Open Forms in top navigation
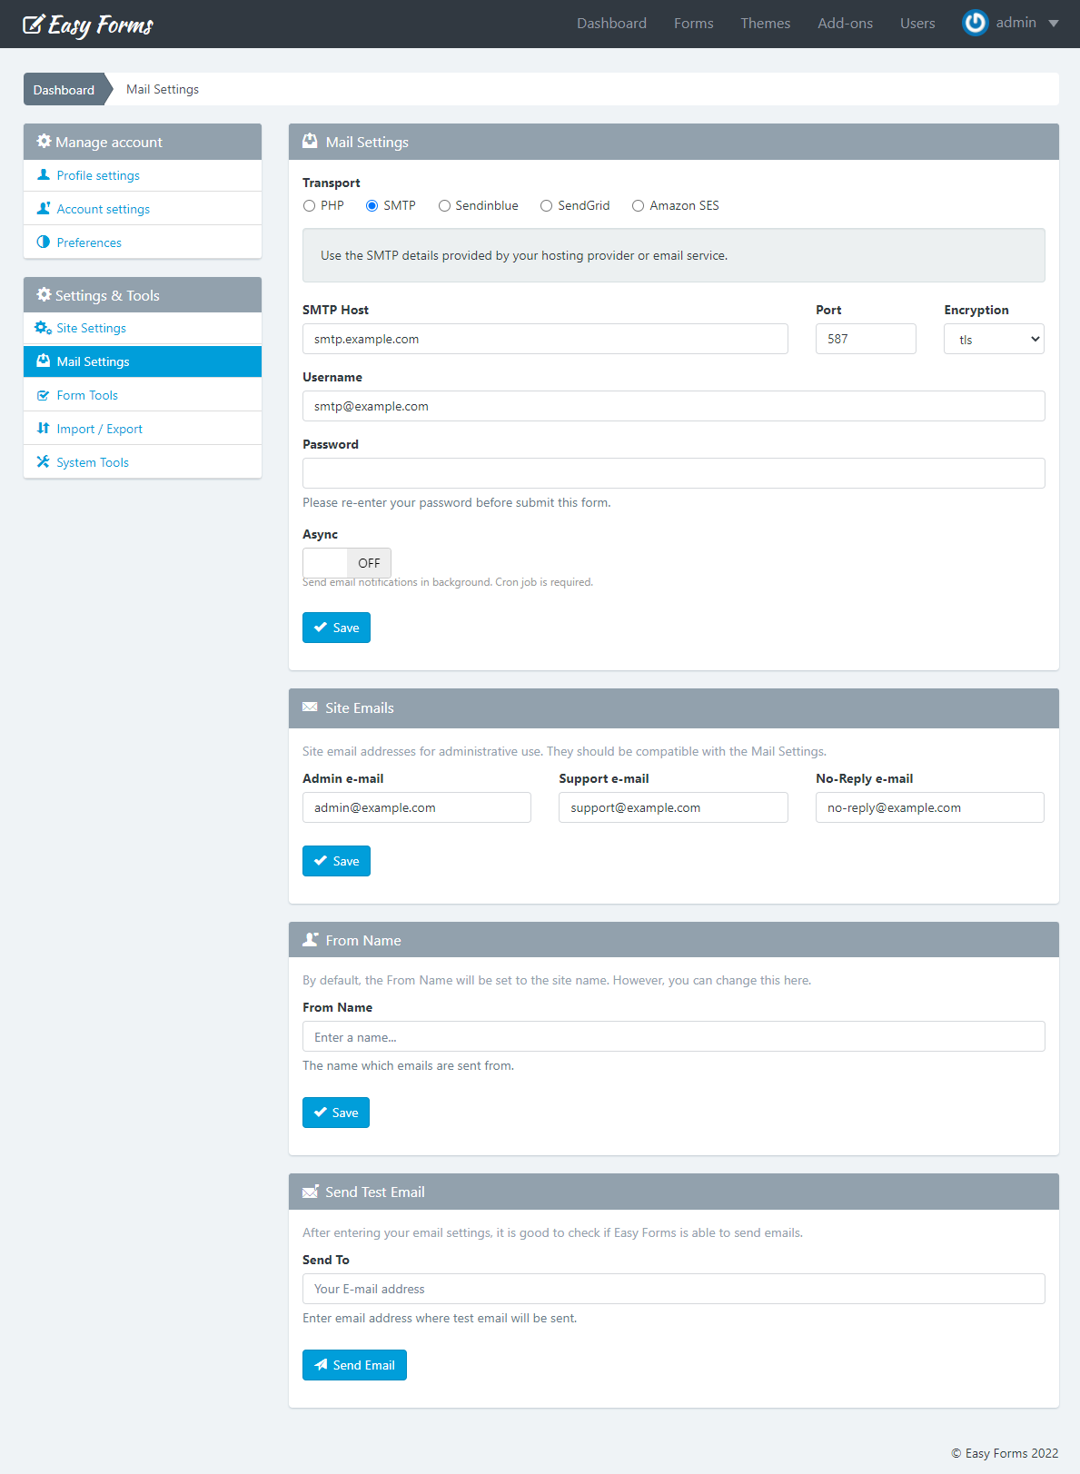The width and height of the screenshot is (1080, 1474). tap(694, 24)
